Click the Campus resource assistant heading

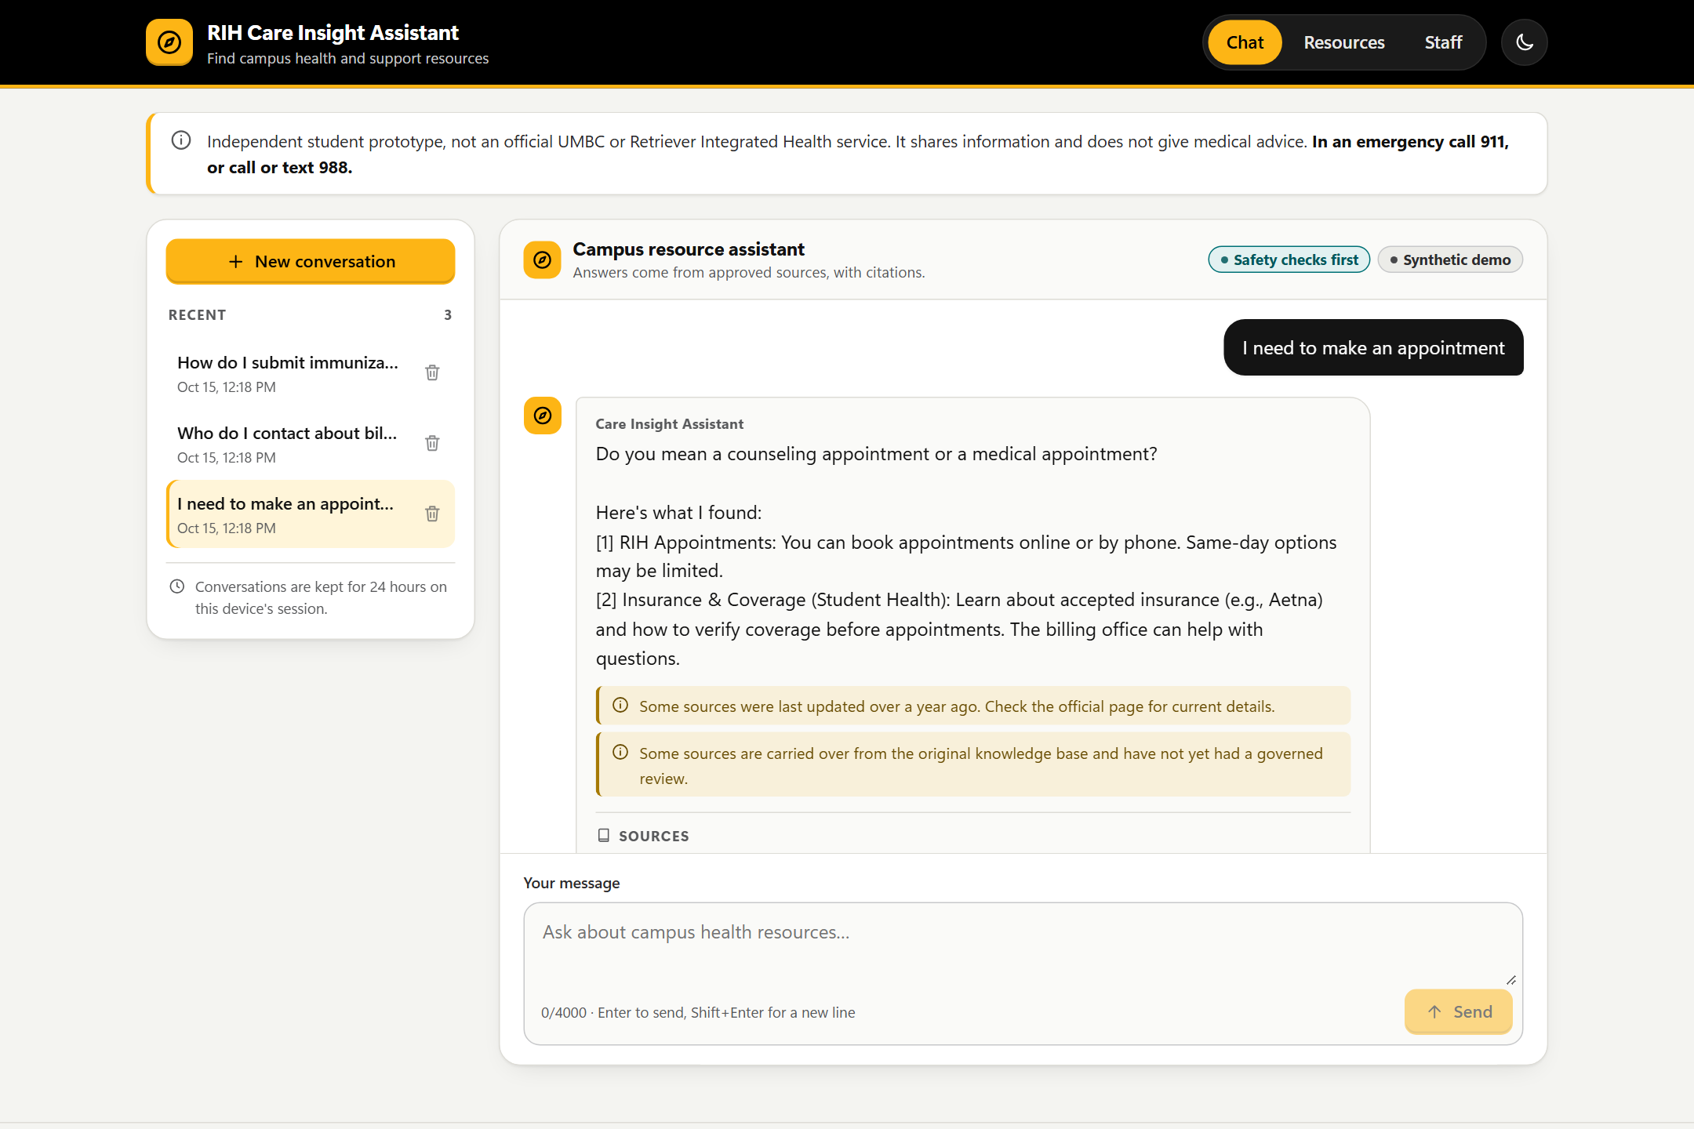pyautogui.click(x=689, y=249)
